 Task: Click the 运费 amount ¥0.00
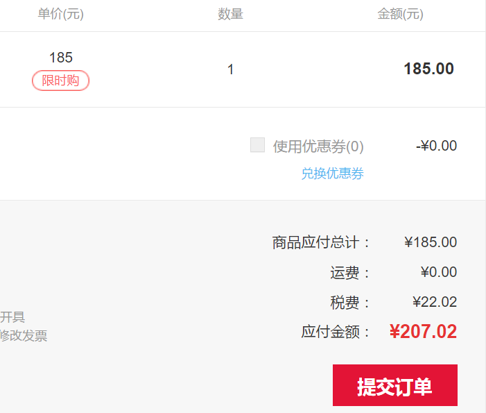coord(439,272)
